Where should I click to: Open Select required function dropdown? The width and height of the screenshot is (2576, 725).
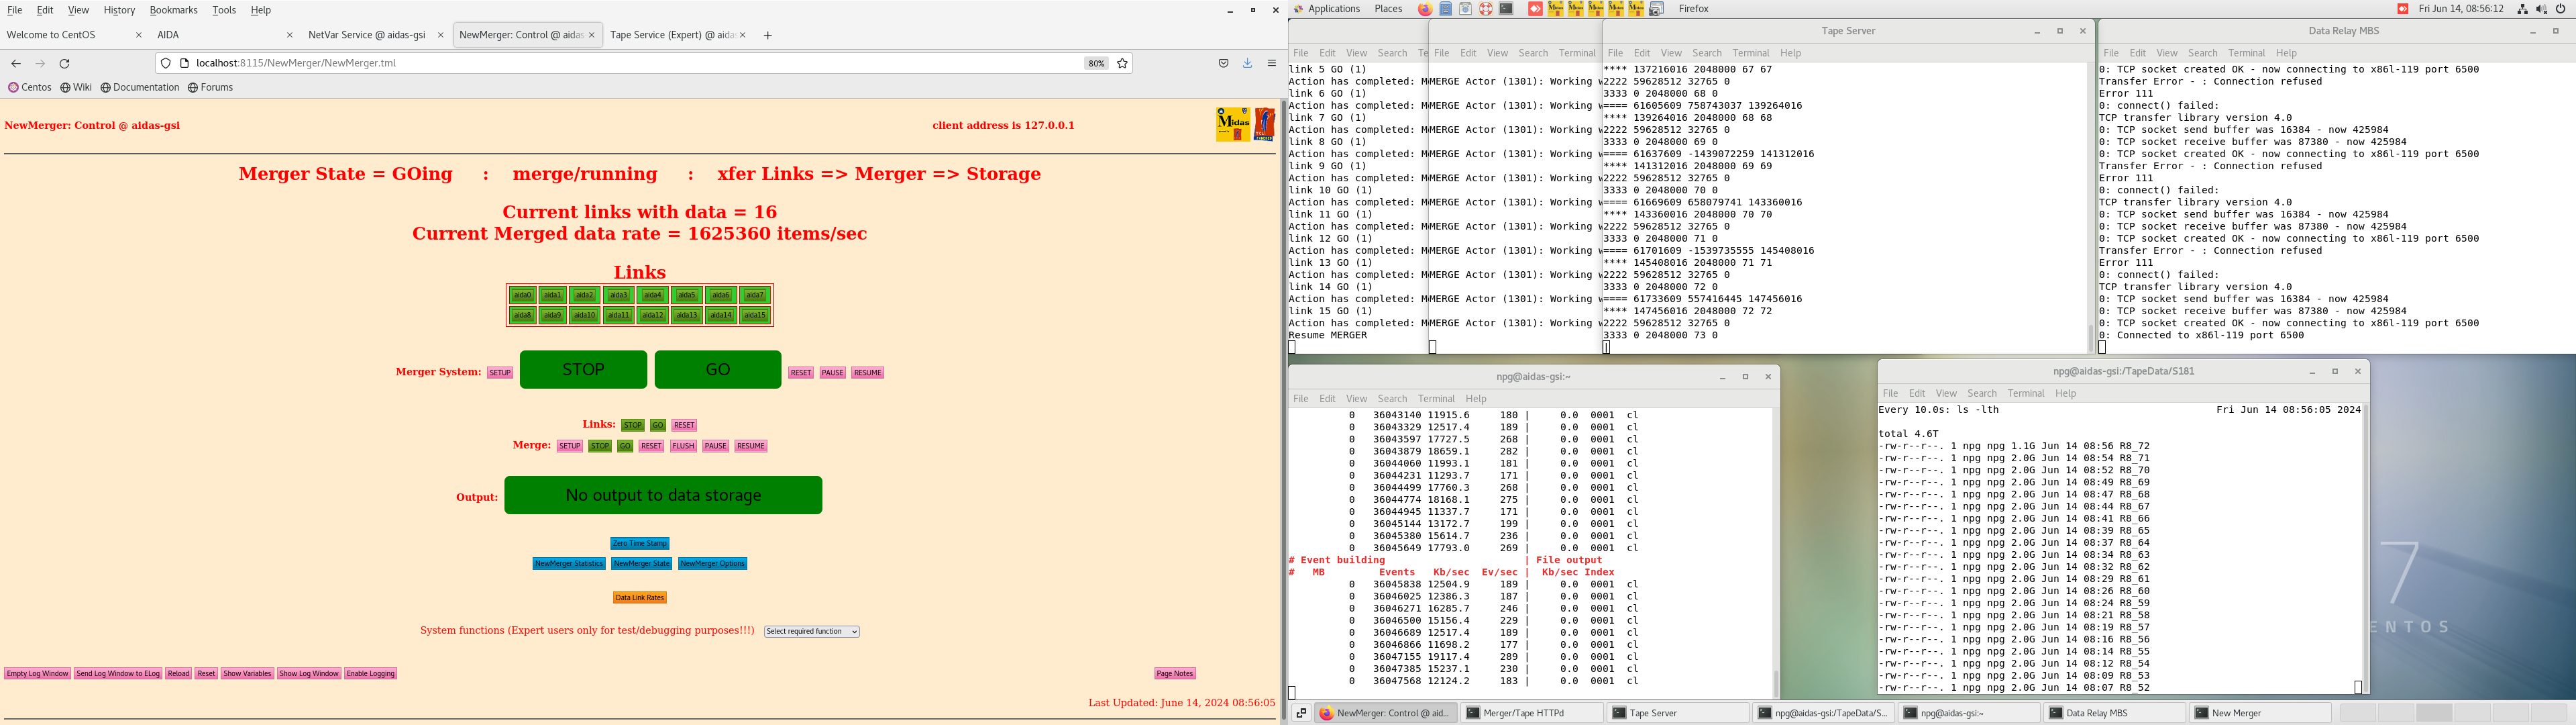click(812, 632)
